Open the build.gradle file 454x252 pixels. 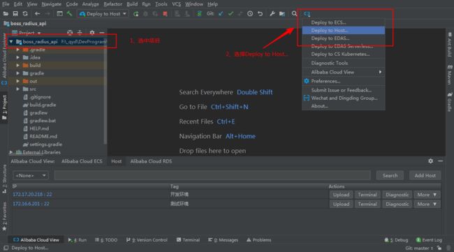pyautogui.click(x=43, y=105)
